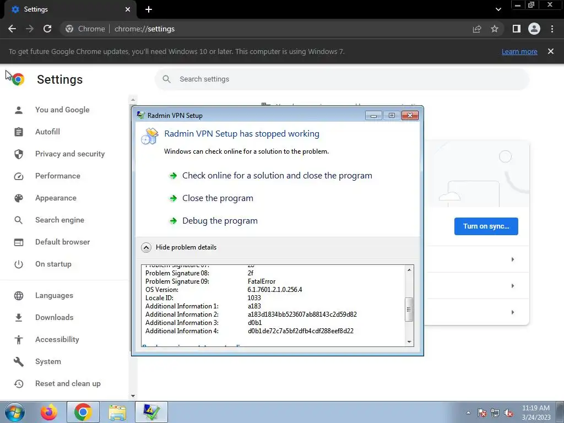This screenshot has height=423, width=564.
Task: Click details box scroll up arrow
Action: (409, 270)
